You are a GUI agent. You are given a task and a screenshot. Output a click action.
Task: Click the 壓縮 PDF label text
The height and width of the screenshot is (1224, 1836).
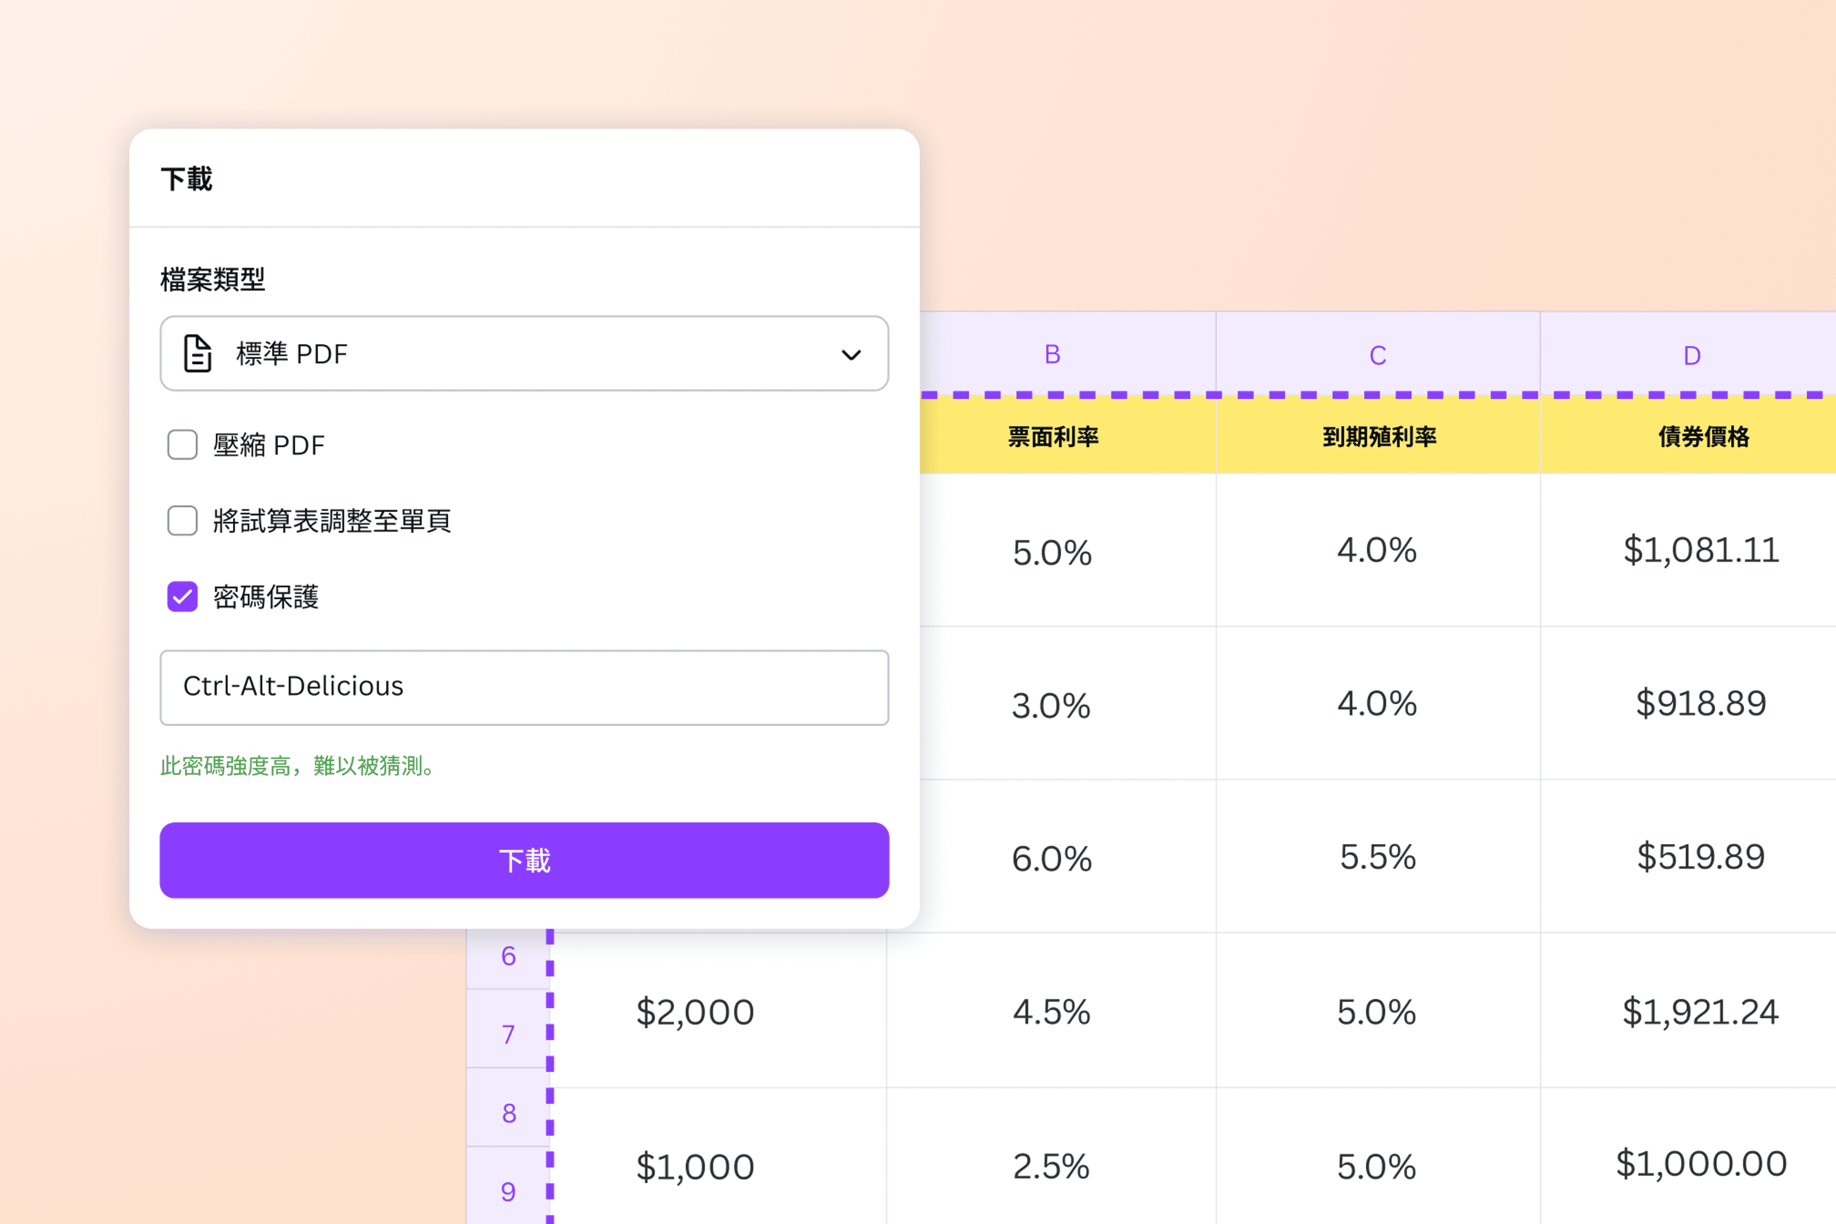pos(269,445)
